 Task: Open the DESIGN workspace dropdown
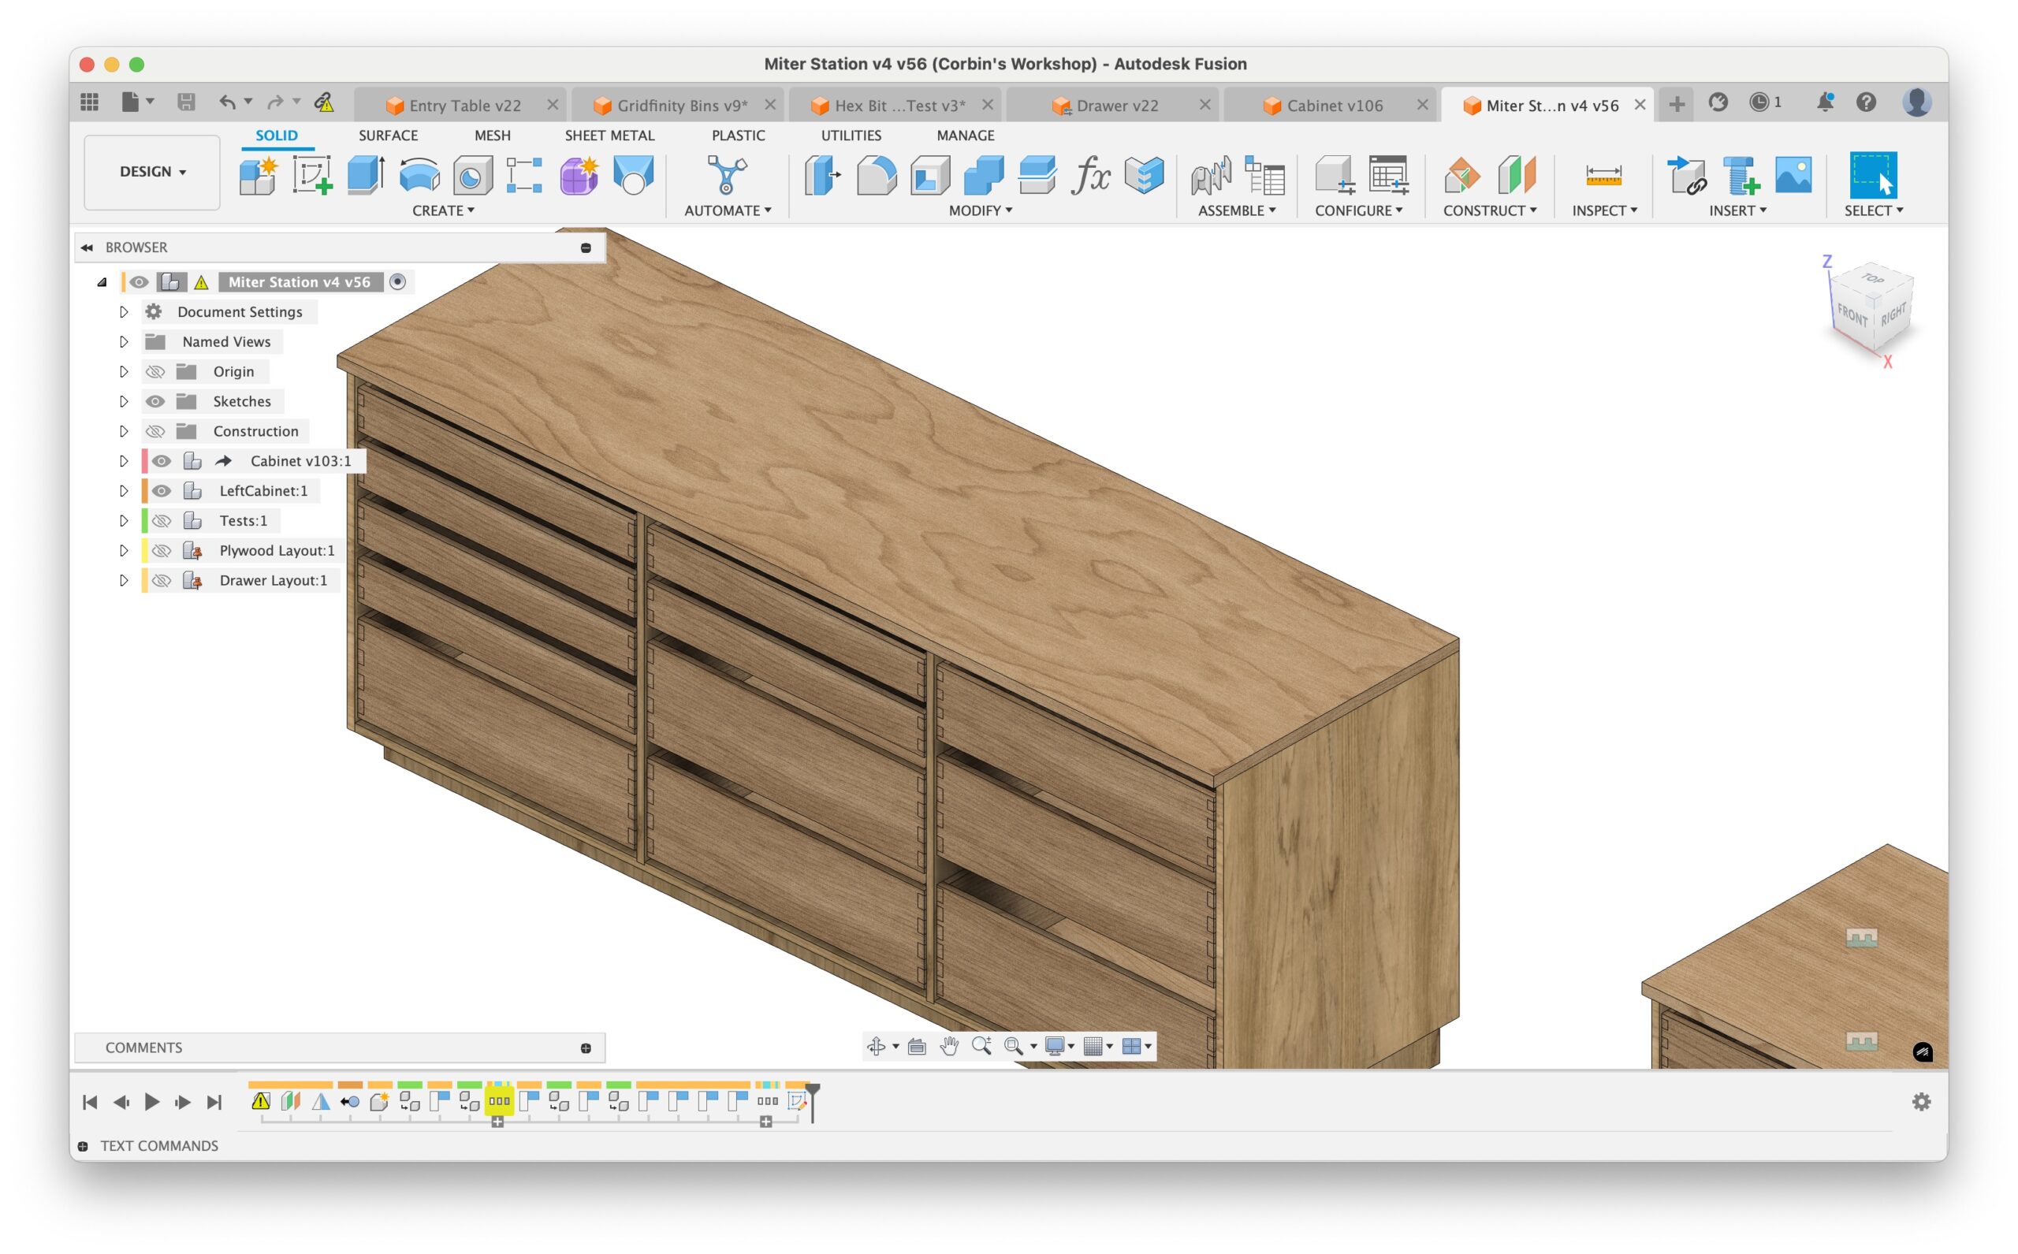click(151, 172)
